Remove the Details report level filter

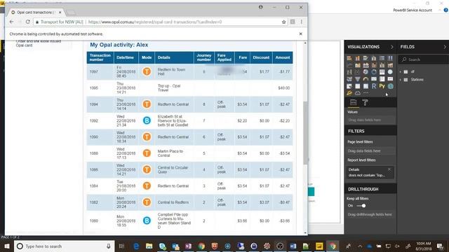389,169
